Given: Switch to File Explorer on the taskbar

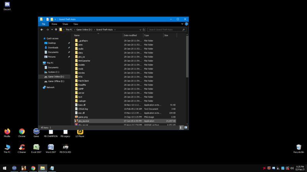Looking at the screenshot, I should click(43, 168).
